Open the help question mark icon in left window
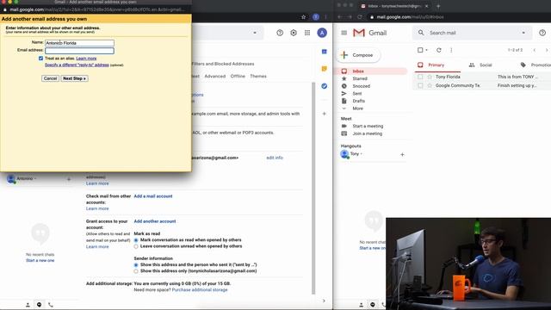 pos(280,33)
